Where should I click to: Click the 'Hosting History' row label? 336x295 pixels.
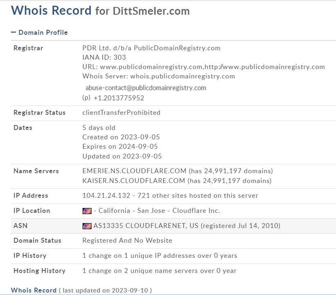[x=39, y=271]
